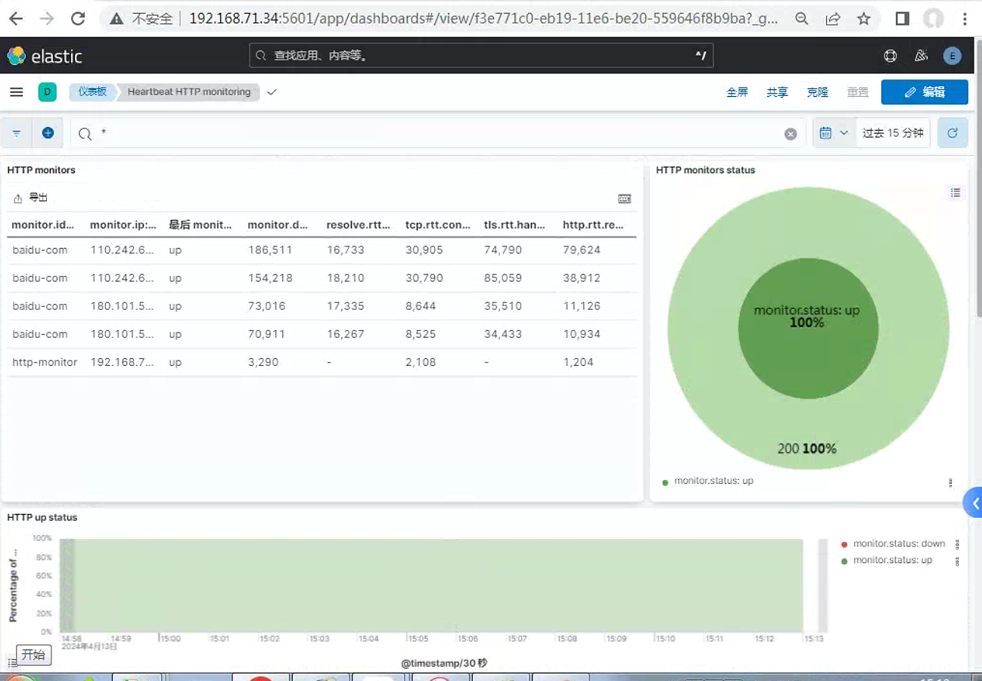The height and width of the screenshot is (681, 982).
Task: Click the blue 编辑 edit button
Action: (x=925, y=92)
